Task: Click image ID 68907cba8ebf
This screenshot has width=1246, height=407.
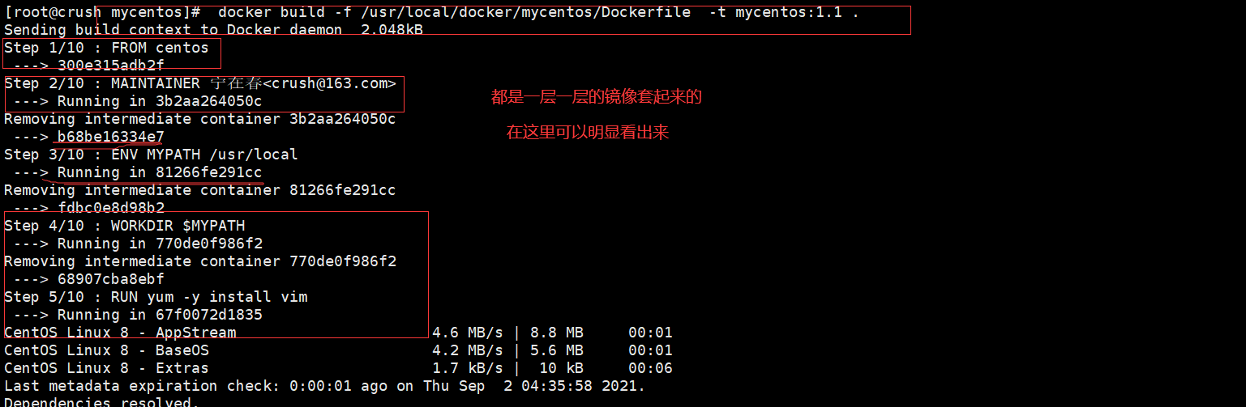Action: [x=111, y=279]
